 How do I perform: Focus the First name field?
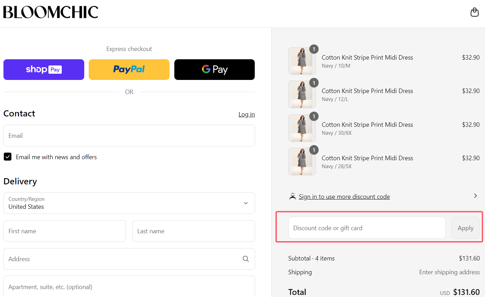coord(65,231)
